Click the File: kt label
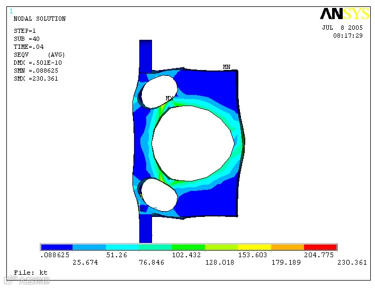Viewport: 375px width, 288px height. tap(31, 273)
